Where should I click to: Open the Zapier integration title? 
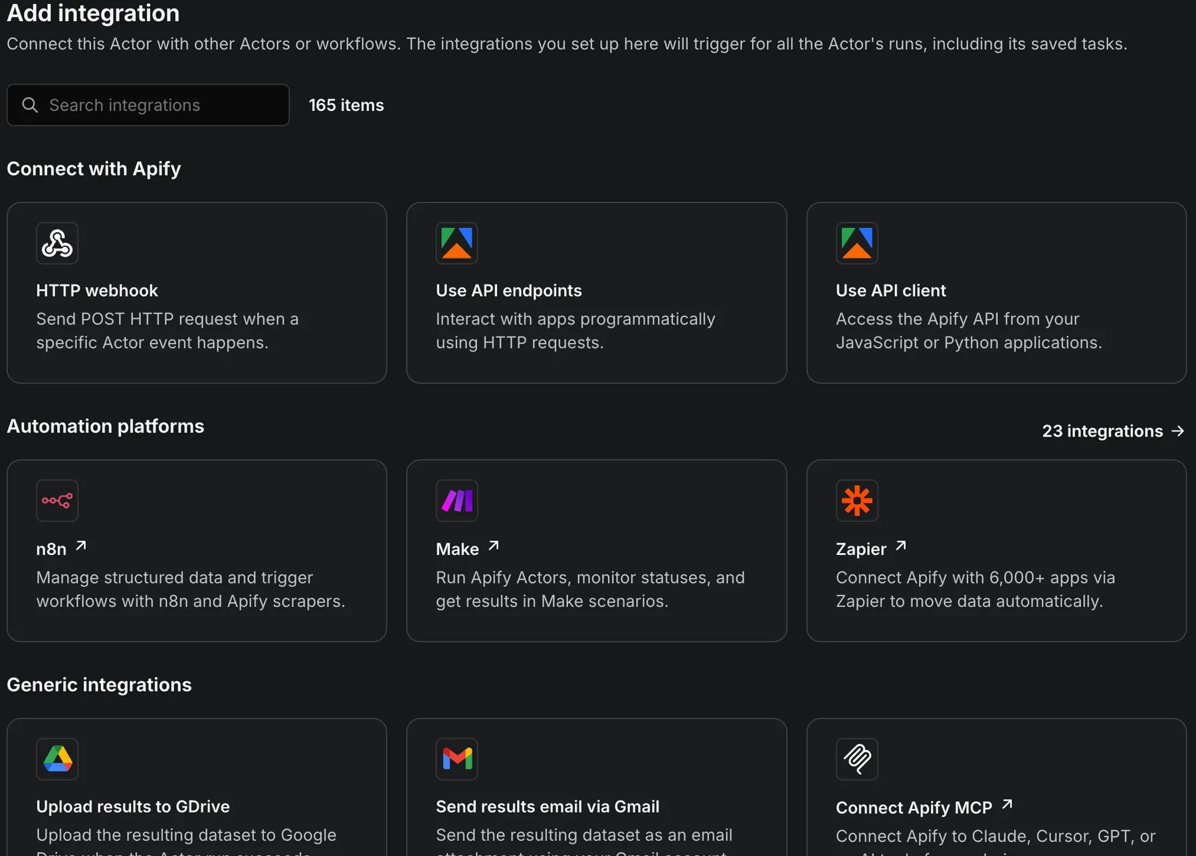pyautogui.click(x=861, y=549)
